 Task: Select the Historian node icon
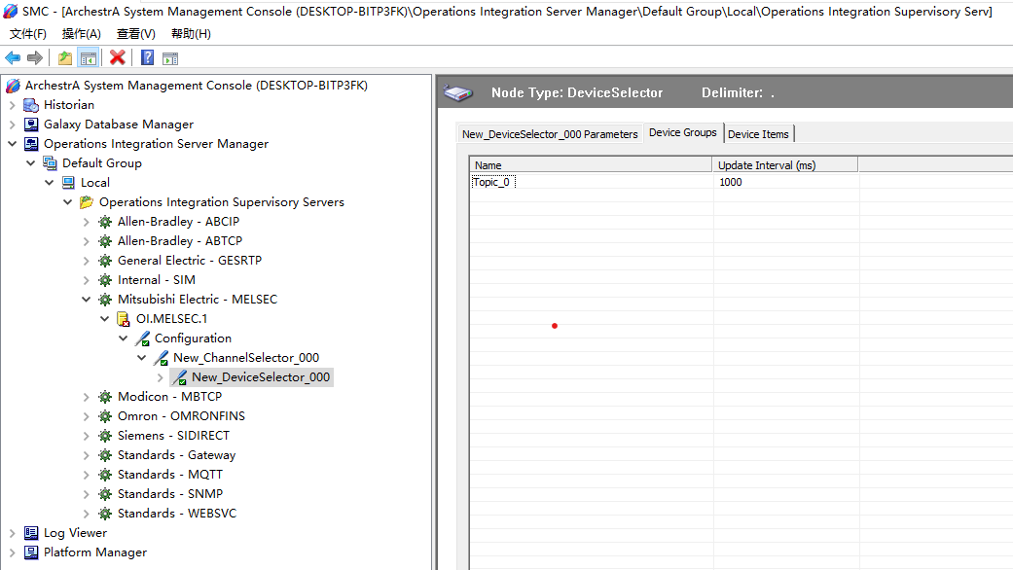31,105
